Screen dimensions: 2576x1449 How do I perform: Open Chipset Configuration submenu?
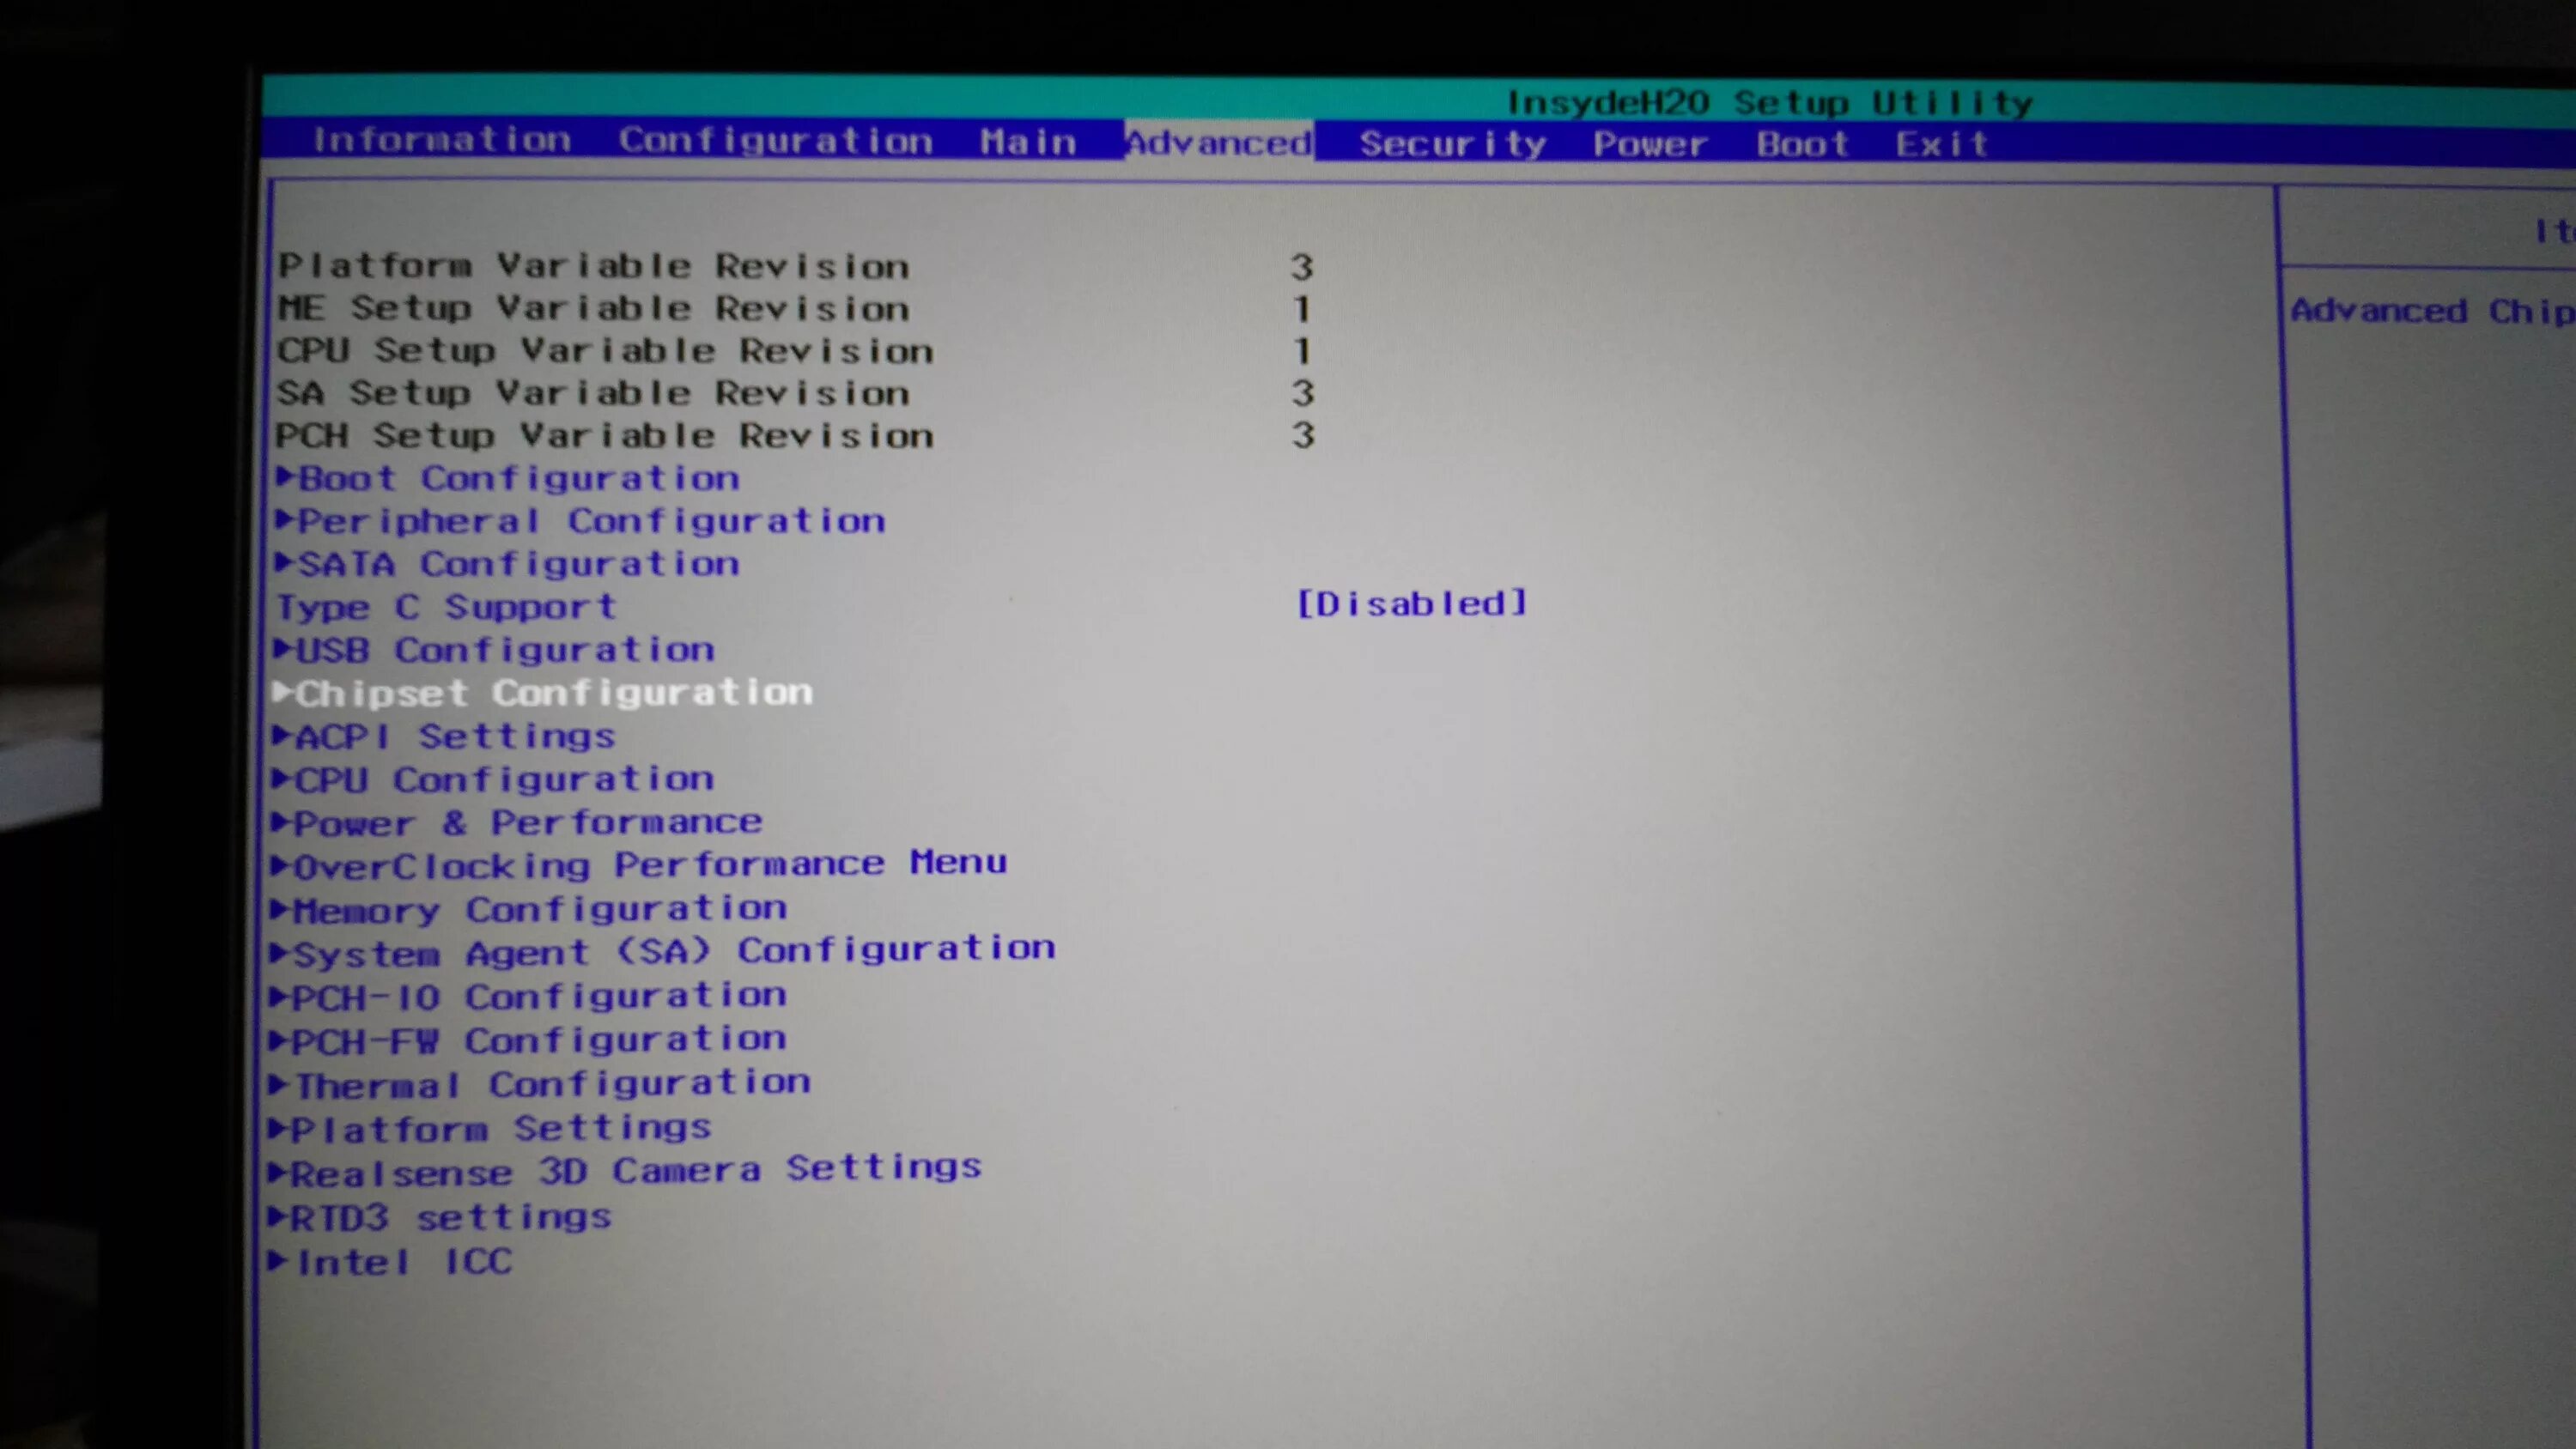pyautogui.click(x=549, y=690)
